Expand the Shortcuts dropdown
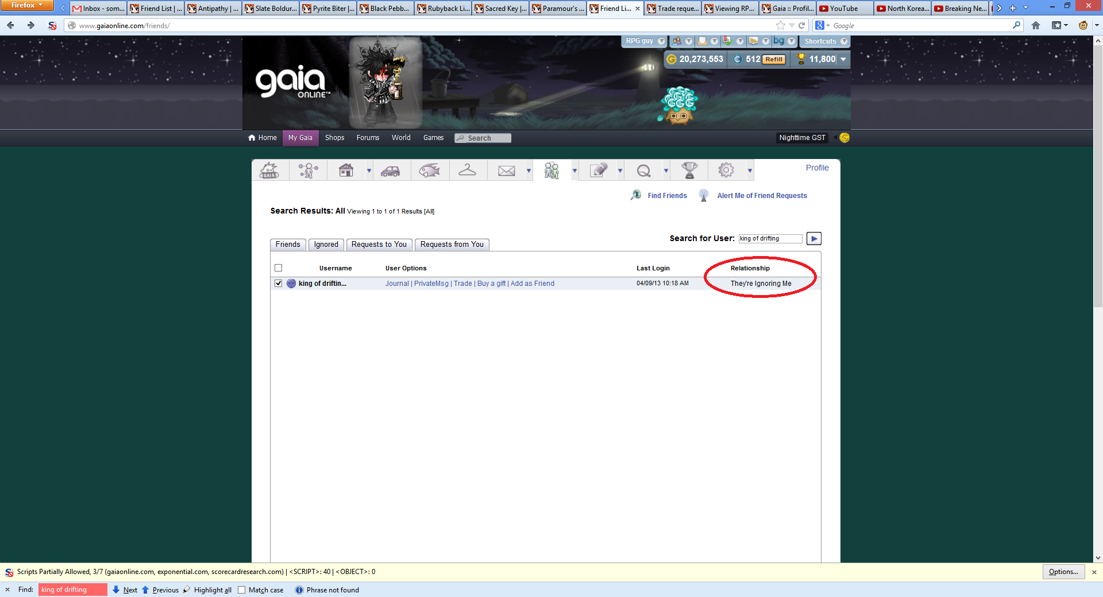The image size is (1103, 597). click(843, 41)
